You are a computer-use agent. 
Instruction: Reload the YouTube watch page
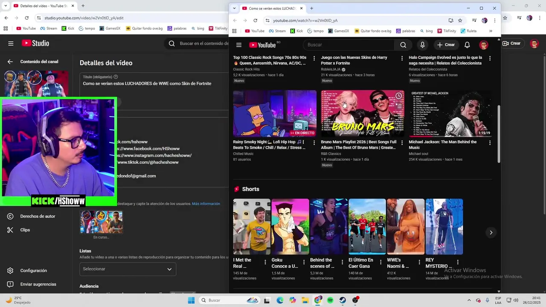(255, 20)
